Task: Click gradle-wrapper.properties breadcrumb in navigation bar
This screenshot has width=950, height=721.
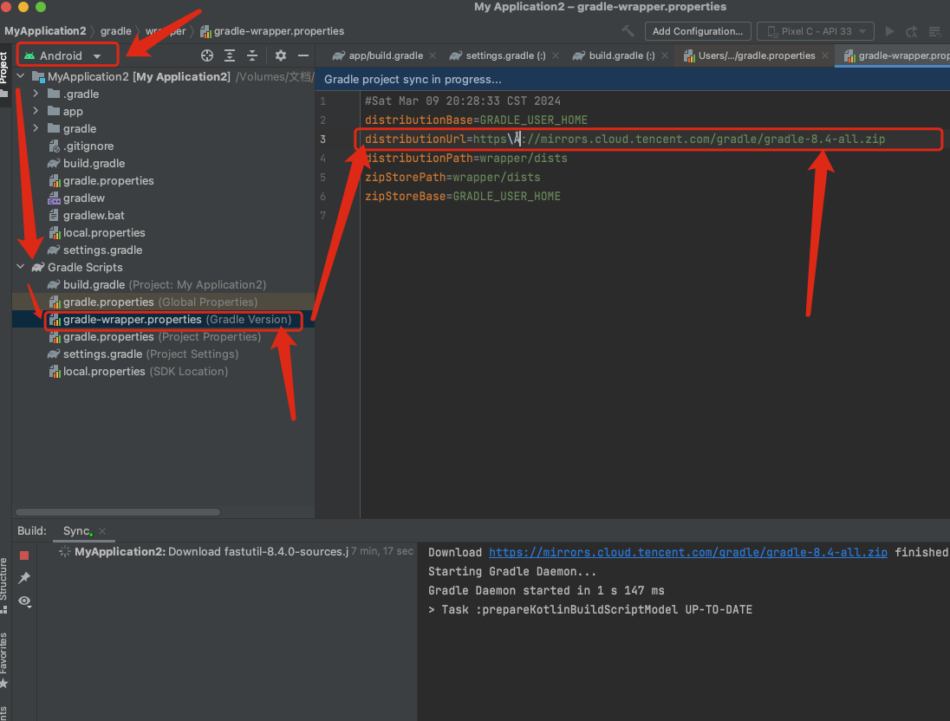Action: coord(272,31)
